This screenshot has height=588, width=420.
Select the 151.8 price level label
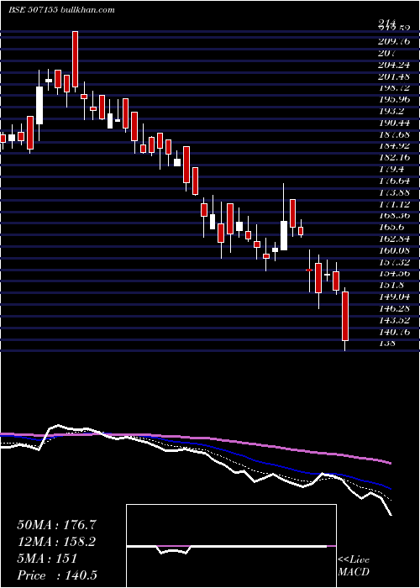pyautogui.click(x=391, y=285)
